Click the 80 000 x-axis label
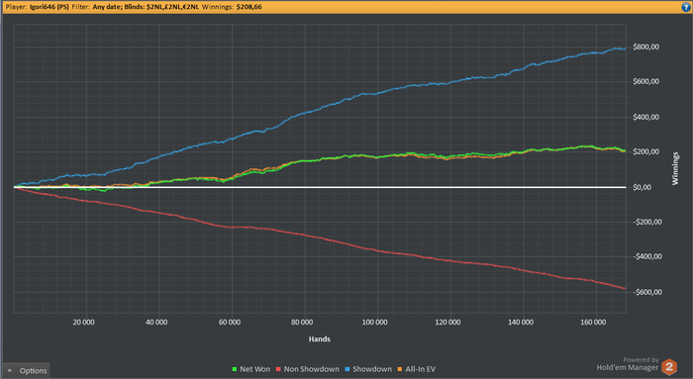Image resolution: width=693 pixels, height=379 pixels. (302, 322)
